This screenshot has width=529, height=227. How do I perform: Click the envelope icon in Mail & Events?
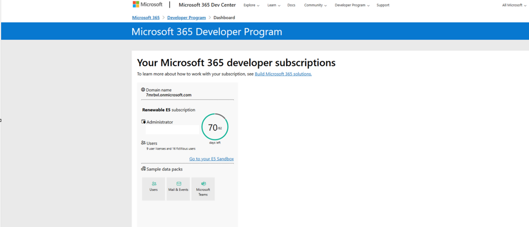point(178,184)
